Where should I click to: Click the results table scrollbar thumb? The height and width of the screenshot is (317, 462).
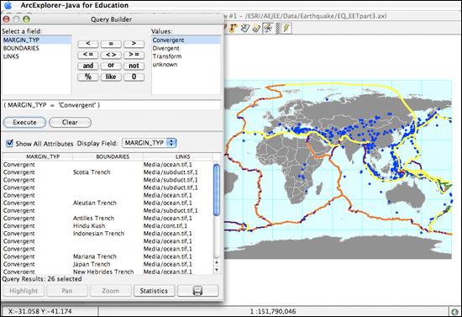217,190
